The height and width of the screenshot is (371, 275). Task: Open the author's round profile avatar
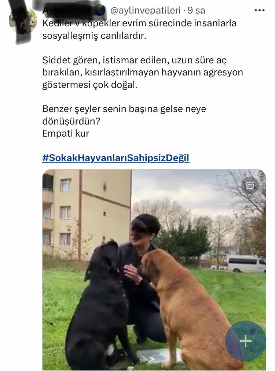point(23,21)
